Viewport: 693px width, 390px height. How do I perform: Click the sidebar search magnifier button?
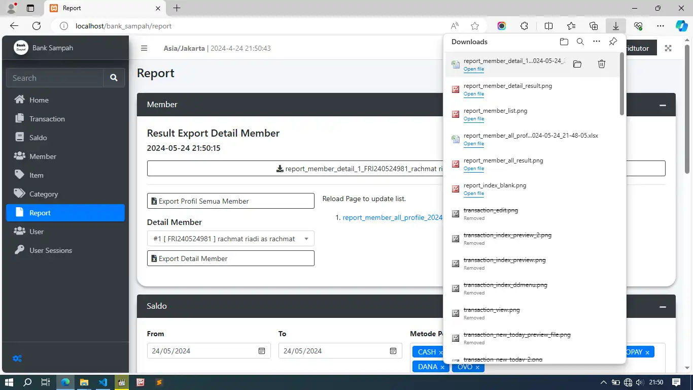[114, 78]
